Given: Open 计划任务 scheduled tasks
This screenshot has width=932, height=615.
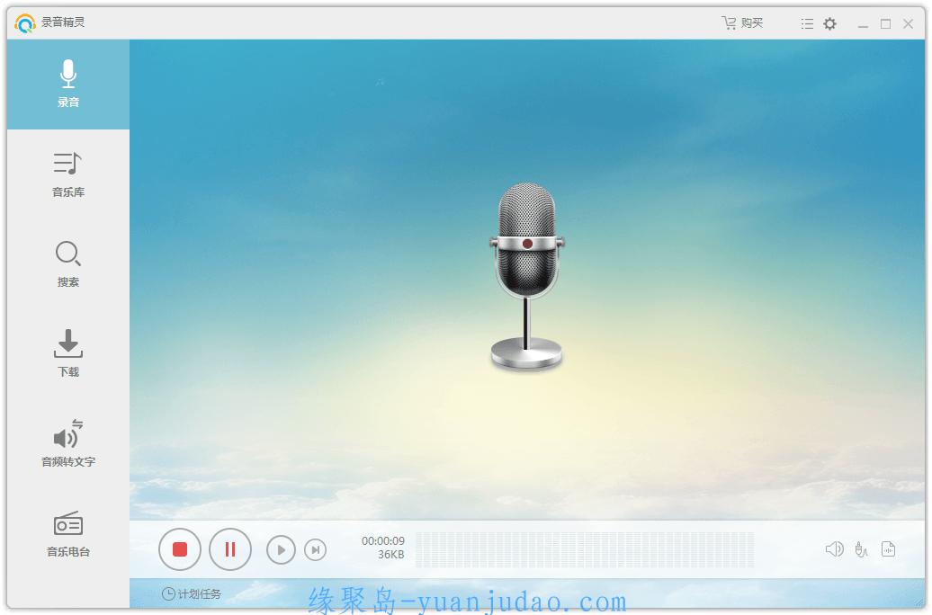Looking at the screenshot, I should point(192,593).
